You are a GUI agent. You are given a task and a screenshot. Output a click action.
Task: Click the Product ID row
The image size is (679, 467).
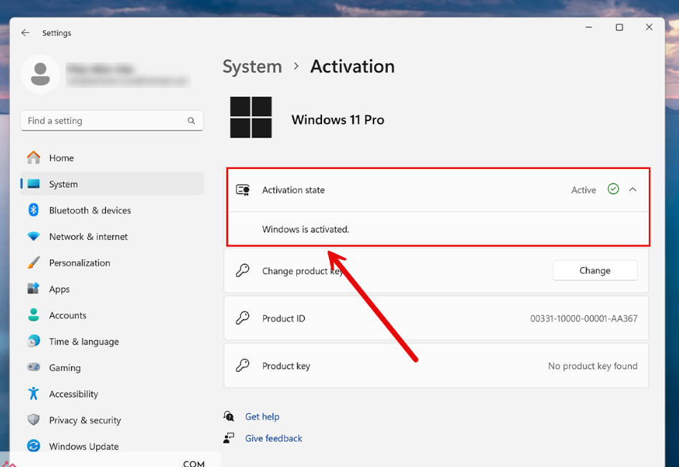tap(436, 319)
